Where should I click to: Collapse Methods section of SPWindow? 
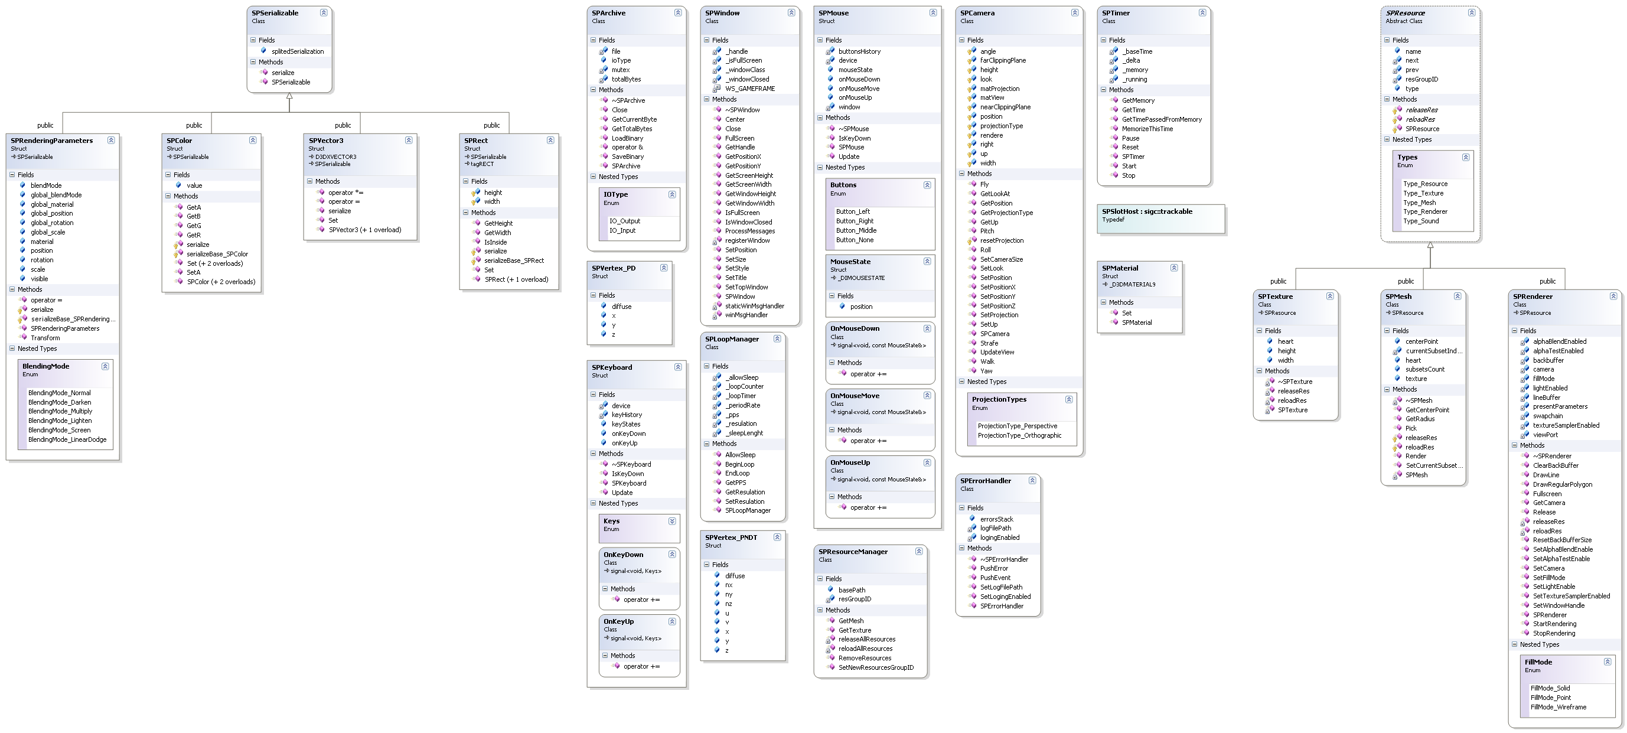tap(707, 99)
